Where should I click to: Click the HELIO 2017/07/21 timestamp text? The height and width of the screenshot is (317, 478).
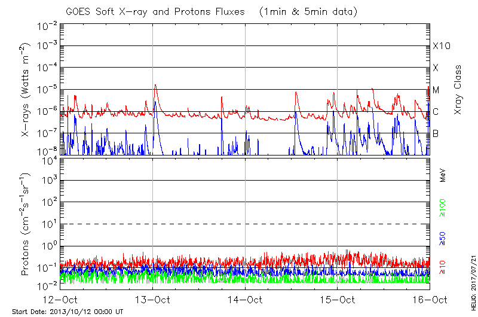[x=473, y=281]
